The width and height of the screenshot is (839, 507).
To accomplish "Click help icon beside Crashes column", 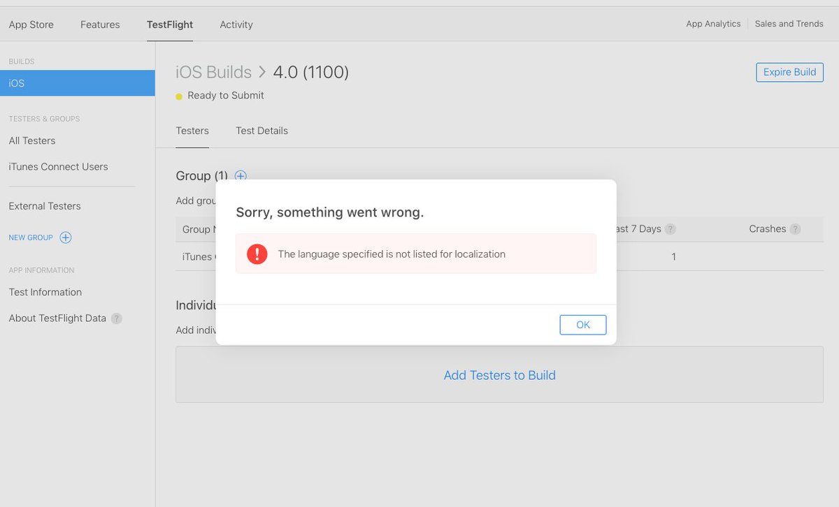I will click(x=795, y=229).
